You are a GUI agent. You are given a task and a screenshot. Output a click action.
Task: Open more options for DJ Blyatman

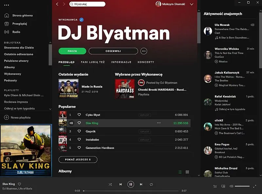click(143, 51)
